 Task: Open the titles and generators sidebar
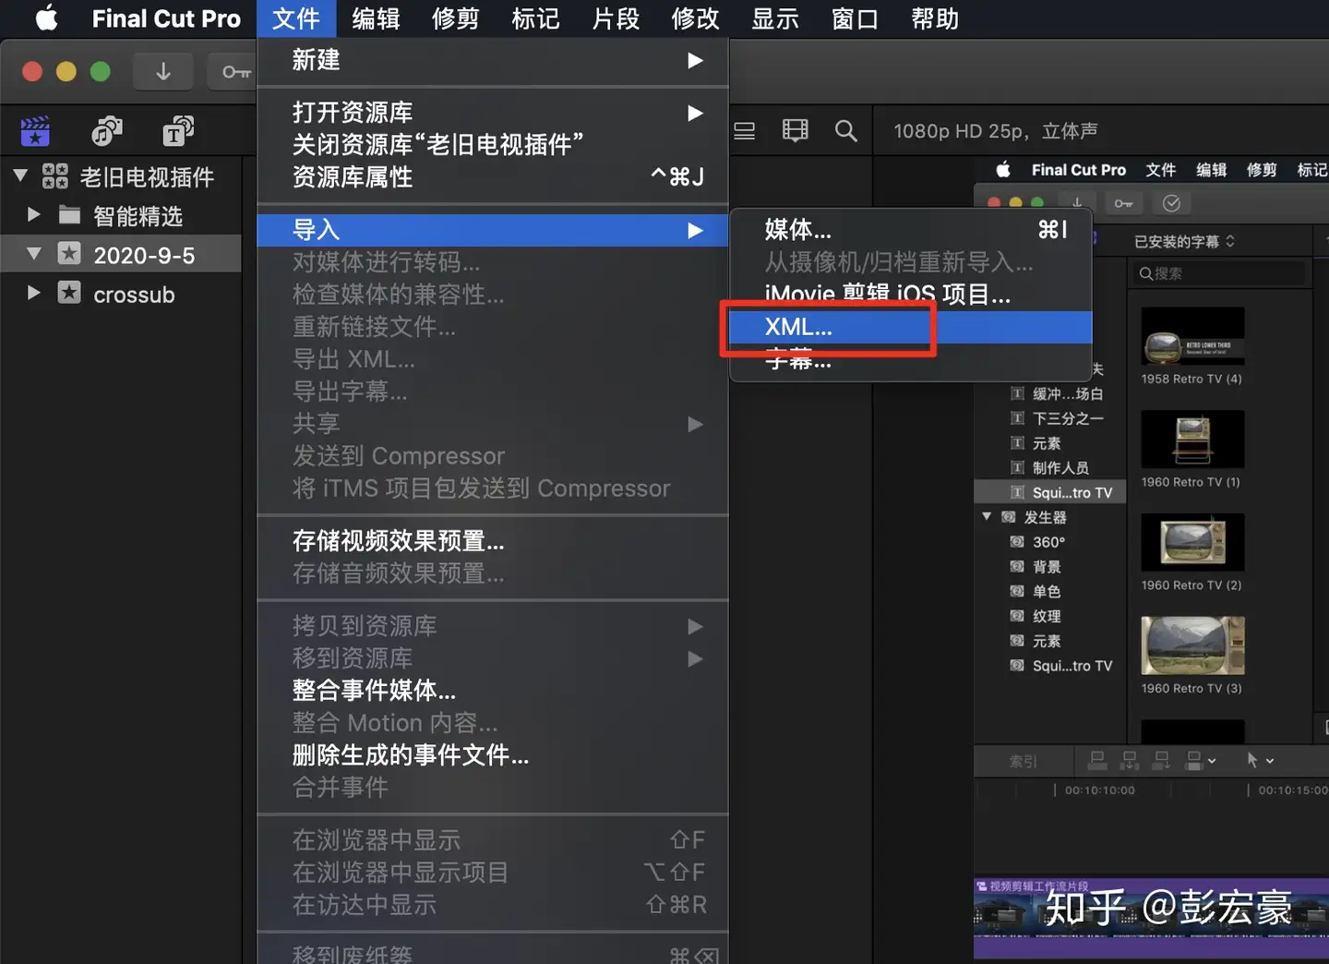coord(178,132)
